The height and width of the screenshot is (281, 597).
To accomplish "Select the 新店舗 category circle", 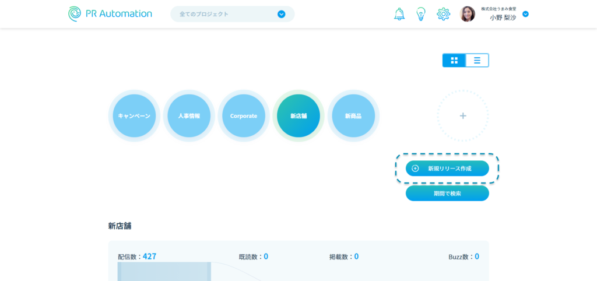I will click(298, 116).
